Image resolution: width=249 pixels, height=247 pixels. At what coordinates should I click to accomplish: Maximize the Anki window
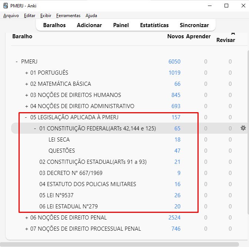[x=226, y=6]
